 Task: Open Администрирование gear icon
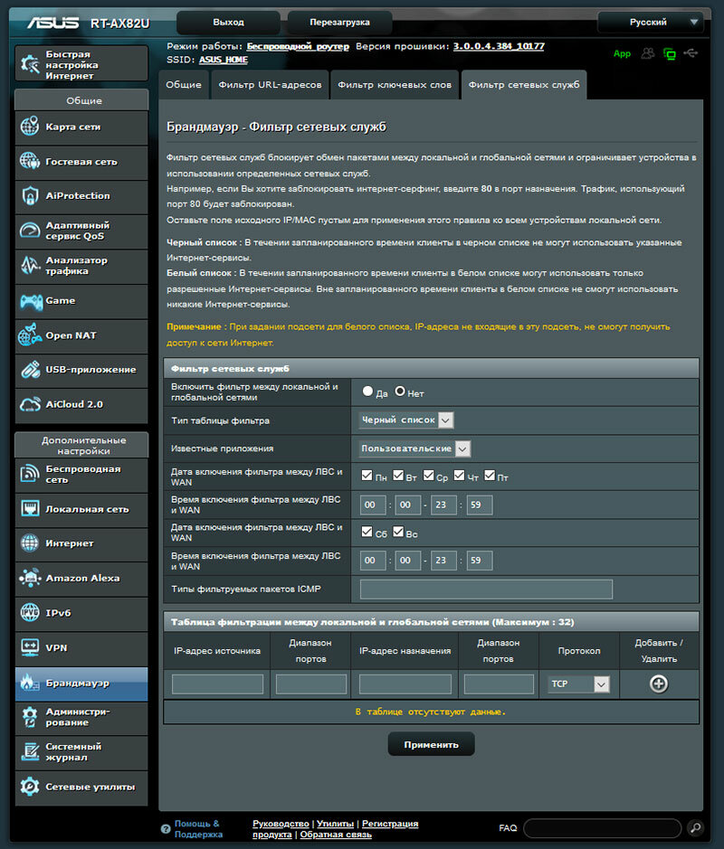pyautogui.click(x=30, y=717)
